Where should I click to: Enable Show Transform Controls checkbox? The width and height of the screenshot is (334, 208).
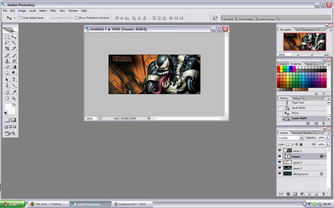click(x=76, y=18)
